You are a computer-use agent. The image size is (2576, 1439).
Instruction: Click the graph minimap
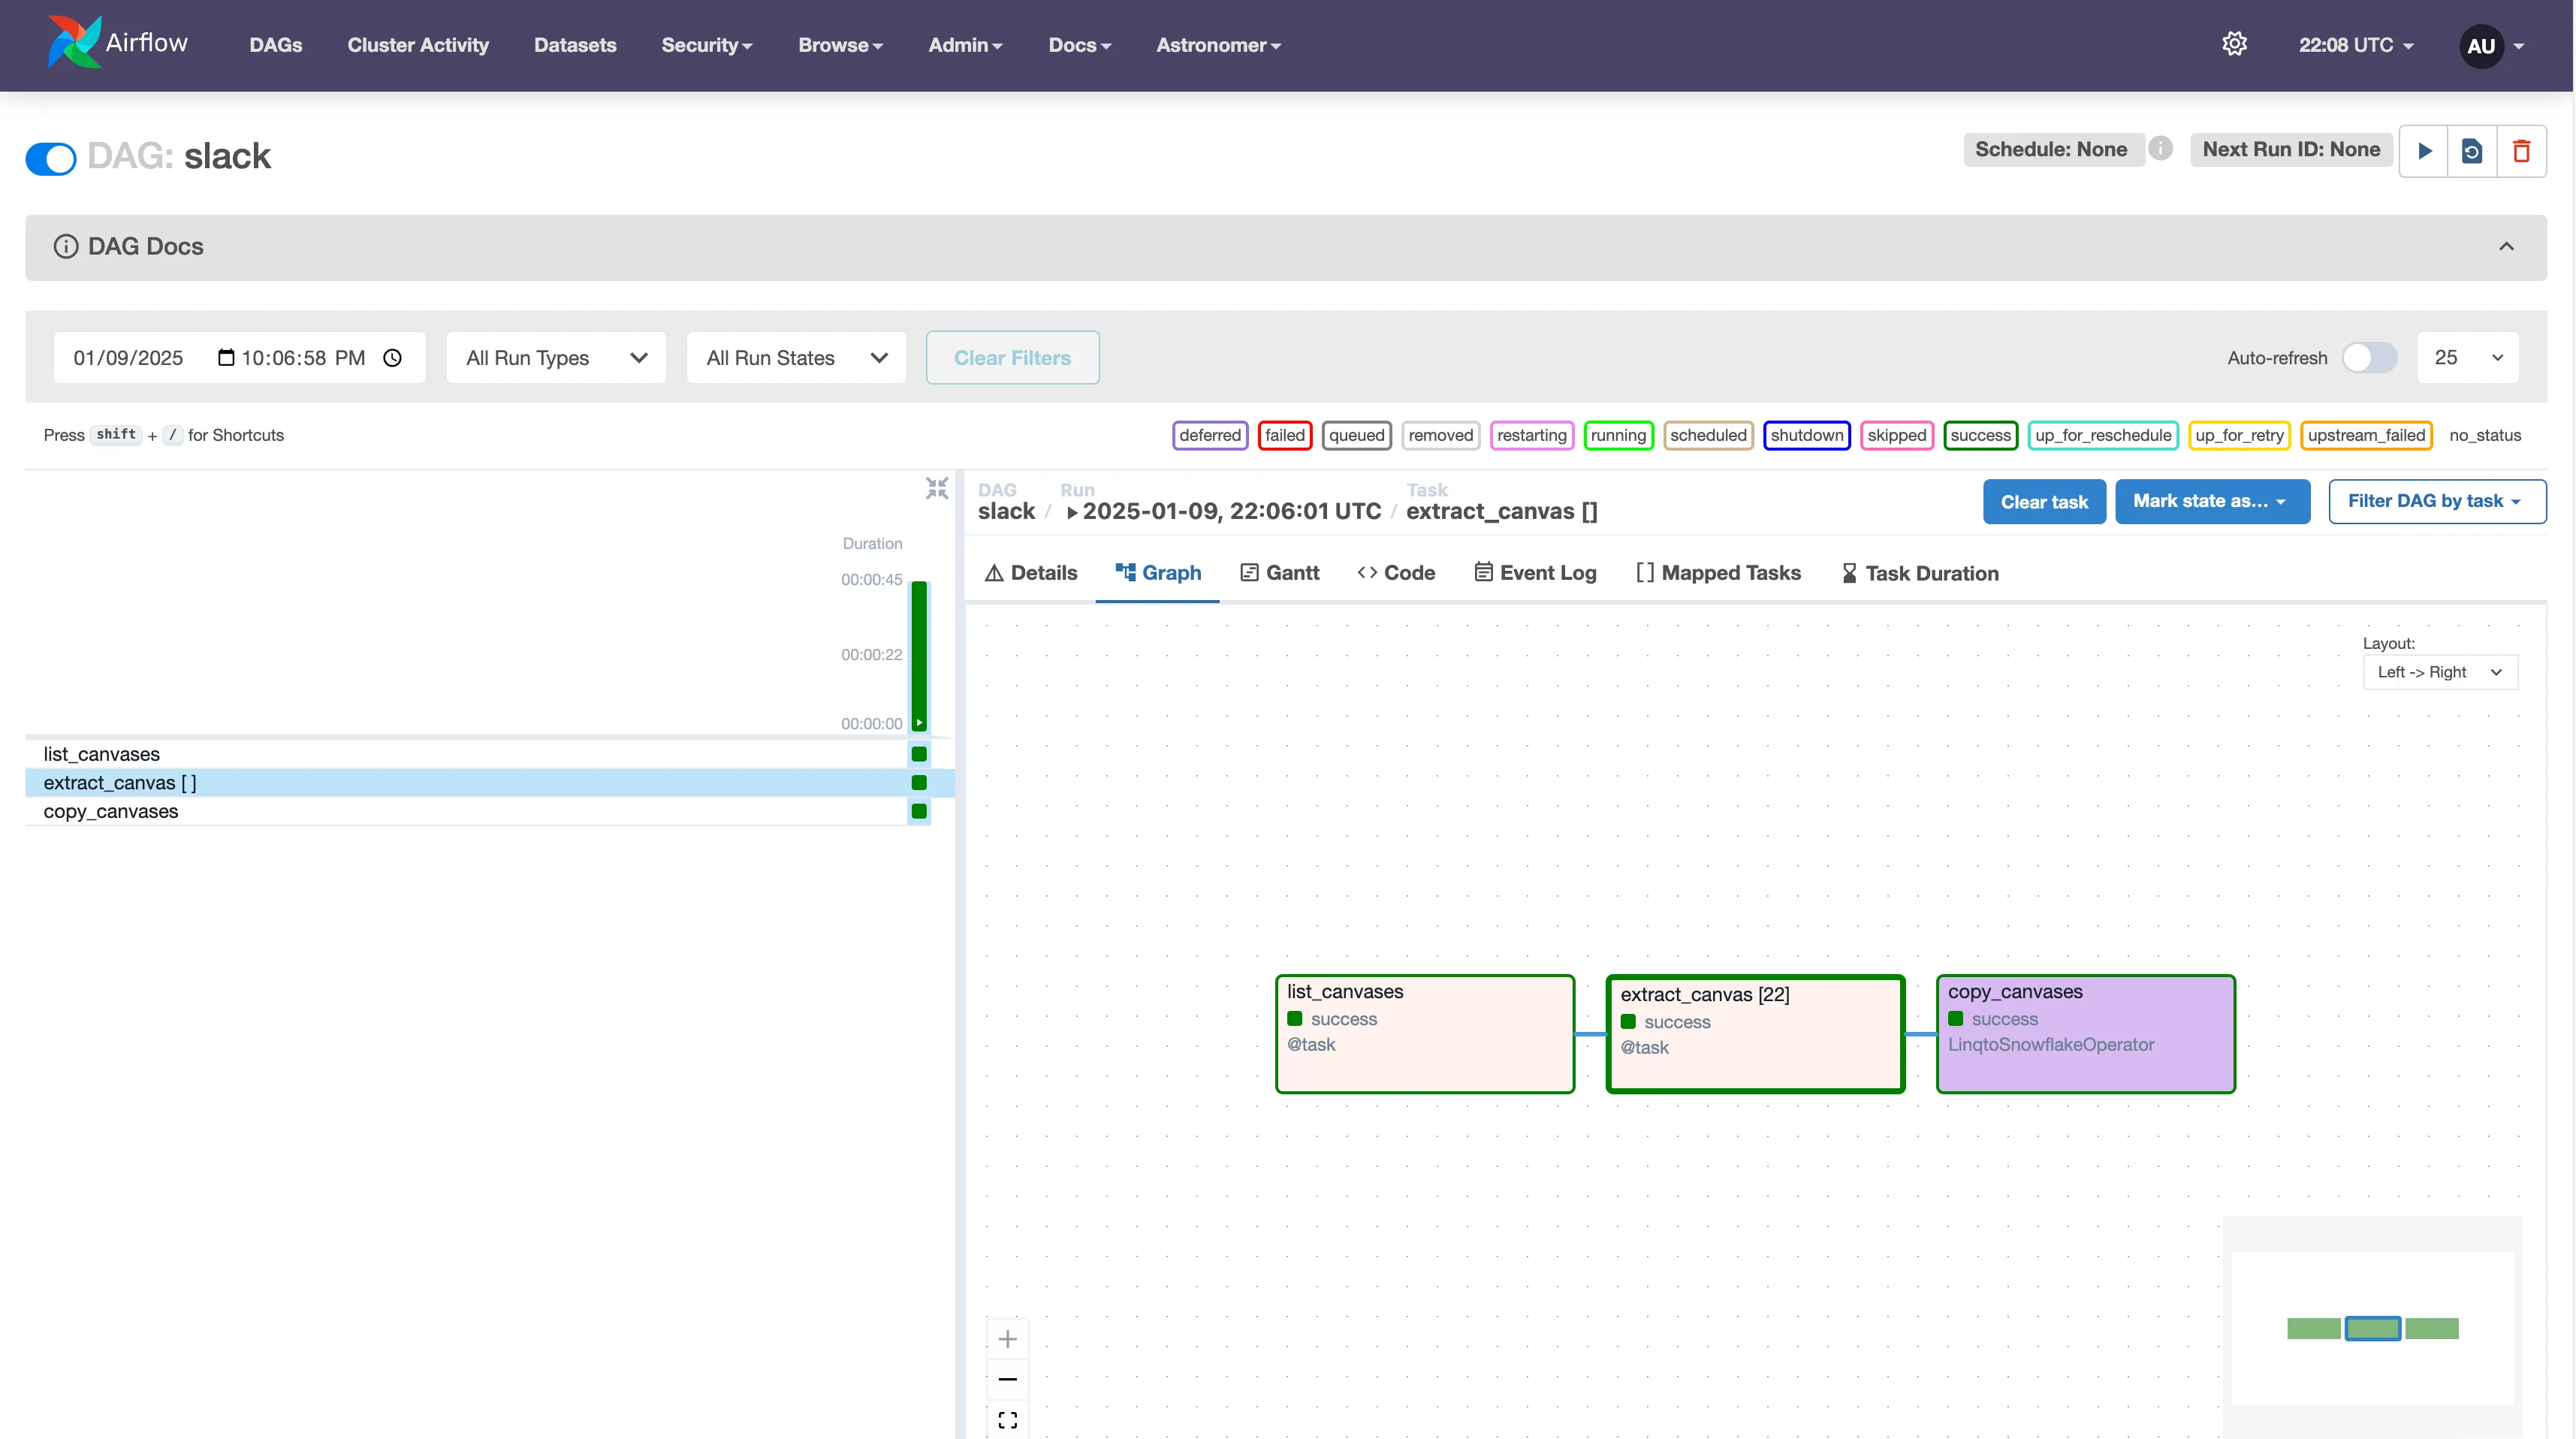[2372, 1328]
